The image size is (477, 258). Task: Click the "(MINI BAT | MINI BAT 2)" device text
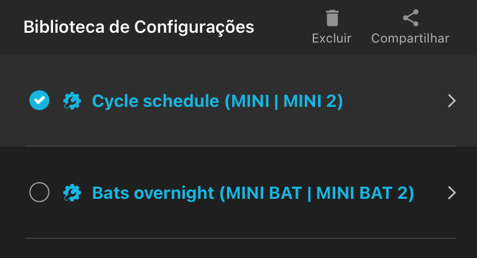pyautogui.click(x=316, y=192)
